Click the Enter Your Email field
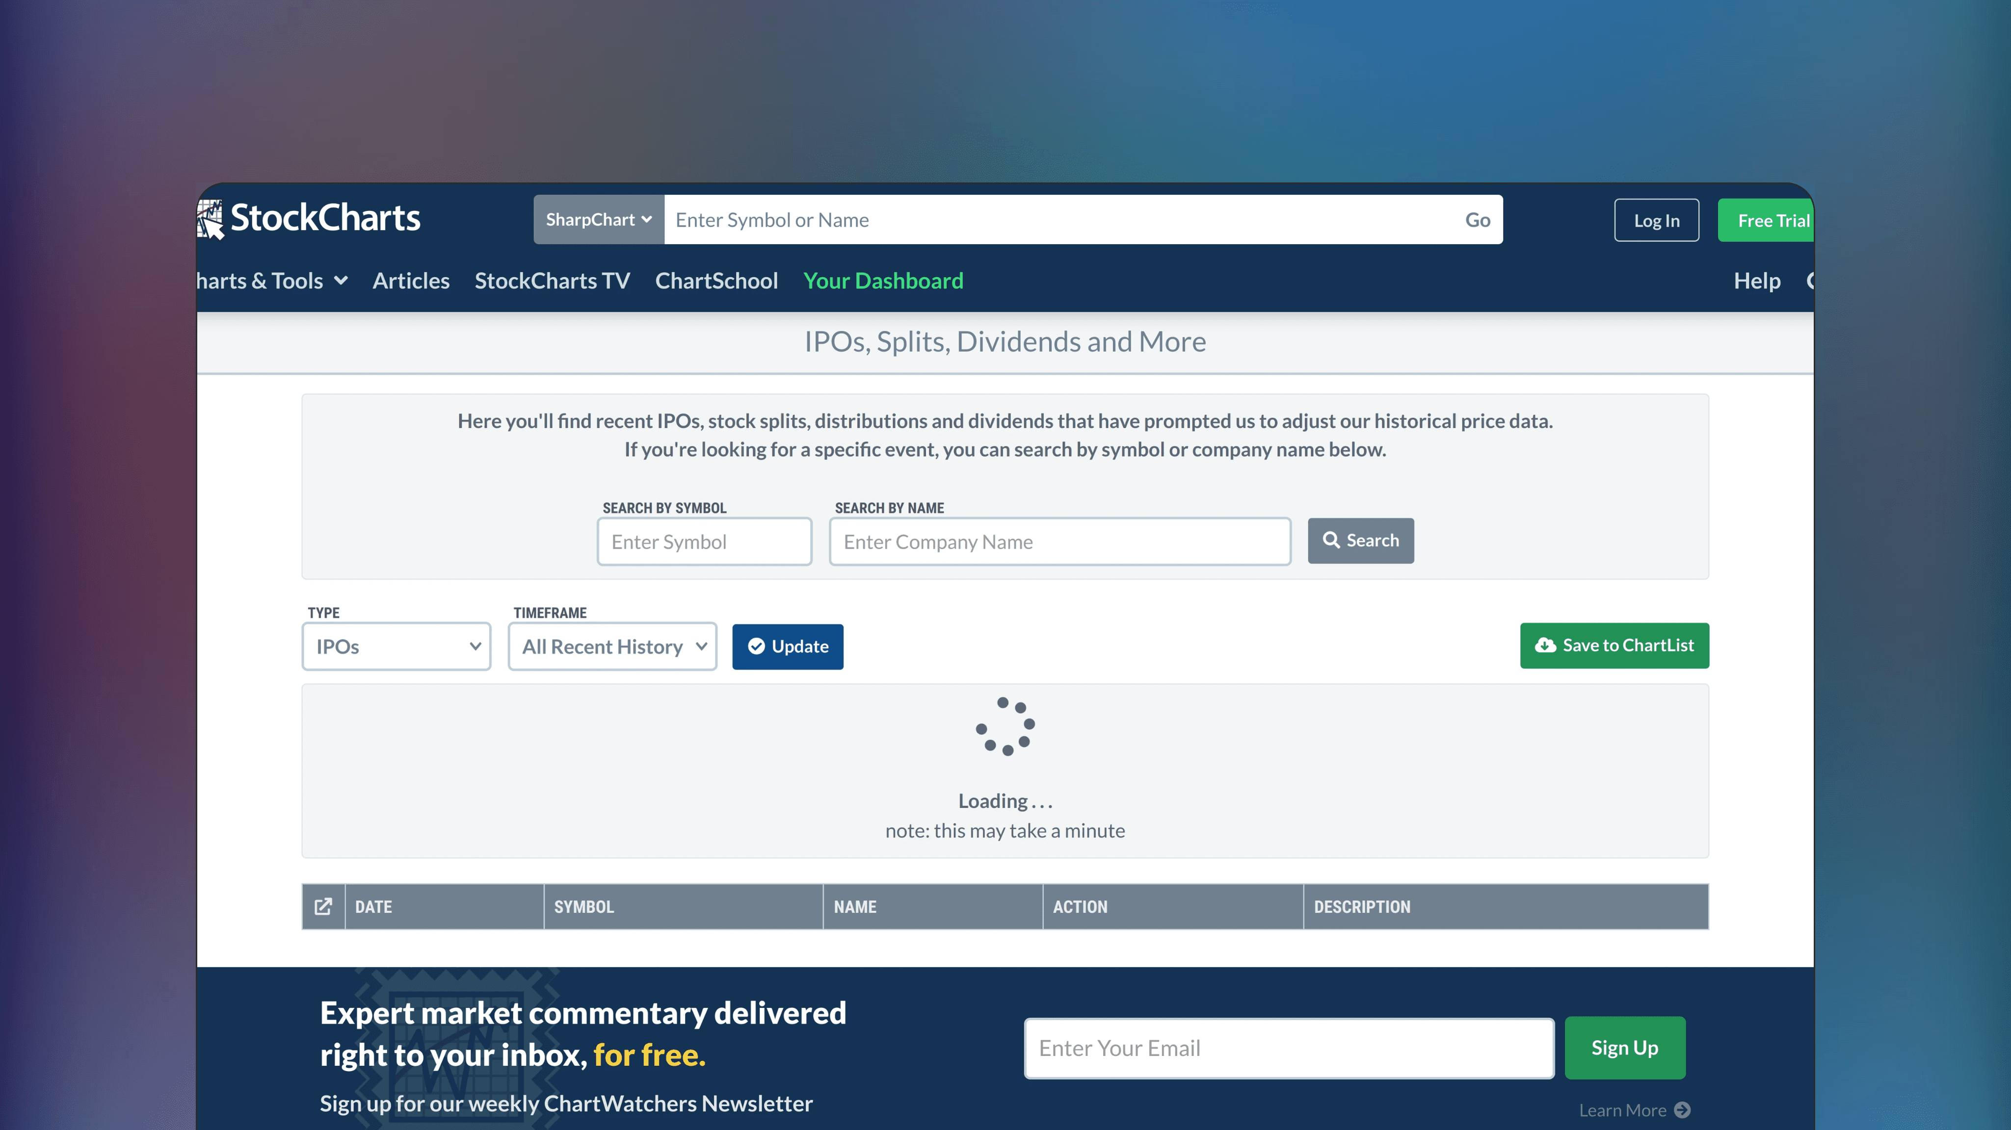 (1288, 1048)
